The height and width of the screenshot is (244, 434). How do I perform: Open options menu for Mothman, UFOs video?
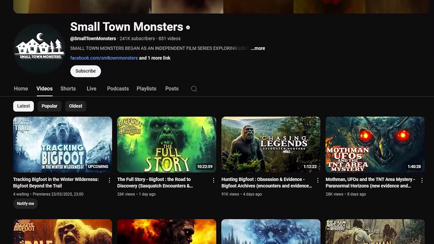pyautogui.click(x=422, y=180)
